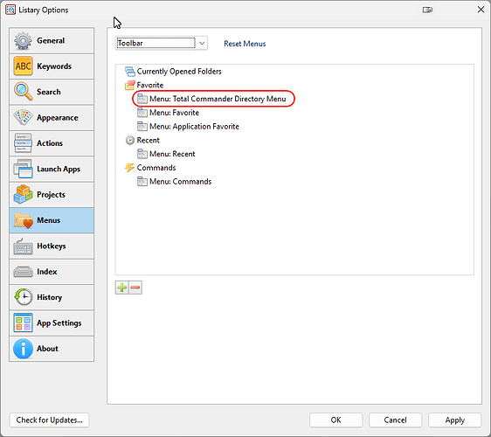Viewport: 491px width, 437px height.
Task: Click the Currently Opened Folders icon
Action: [x=130, y=72]
